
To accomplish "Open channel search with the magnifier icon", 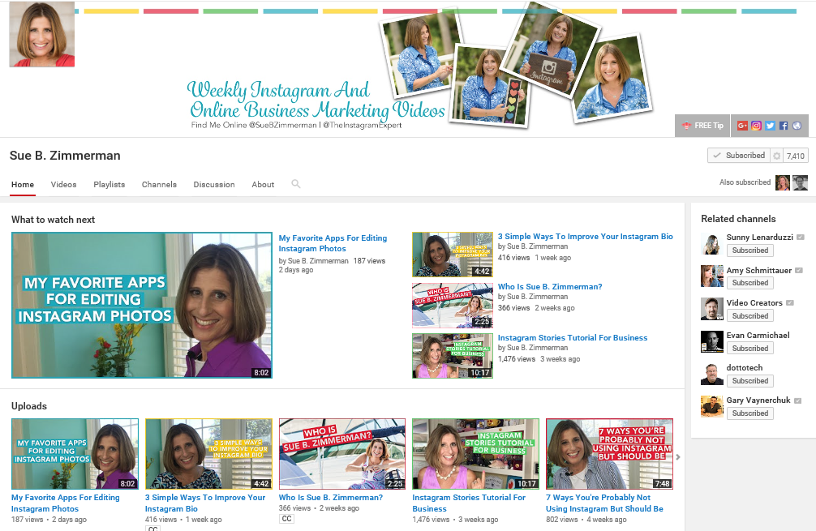I will tap(296, 185).
